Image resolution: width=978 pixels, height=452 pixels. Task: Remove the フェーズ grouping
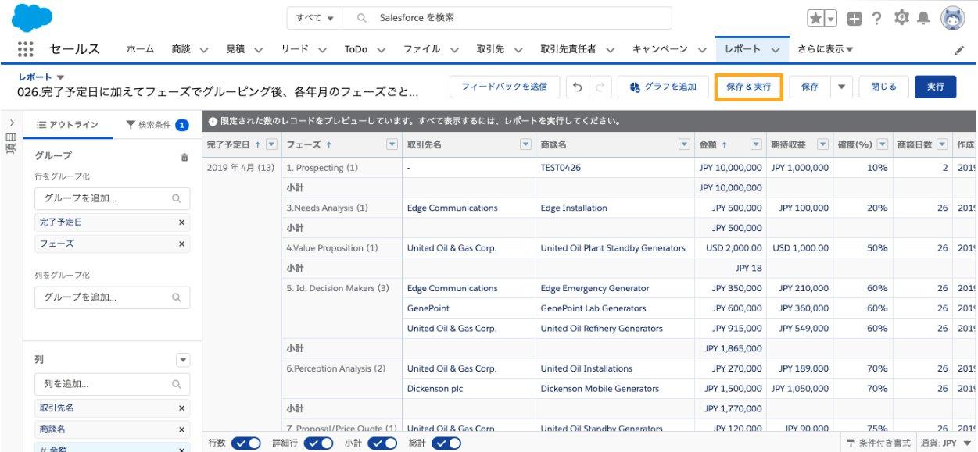(x=181, y=244)
